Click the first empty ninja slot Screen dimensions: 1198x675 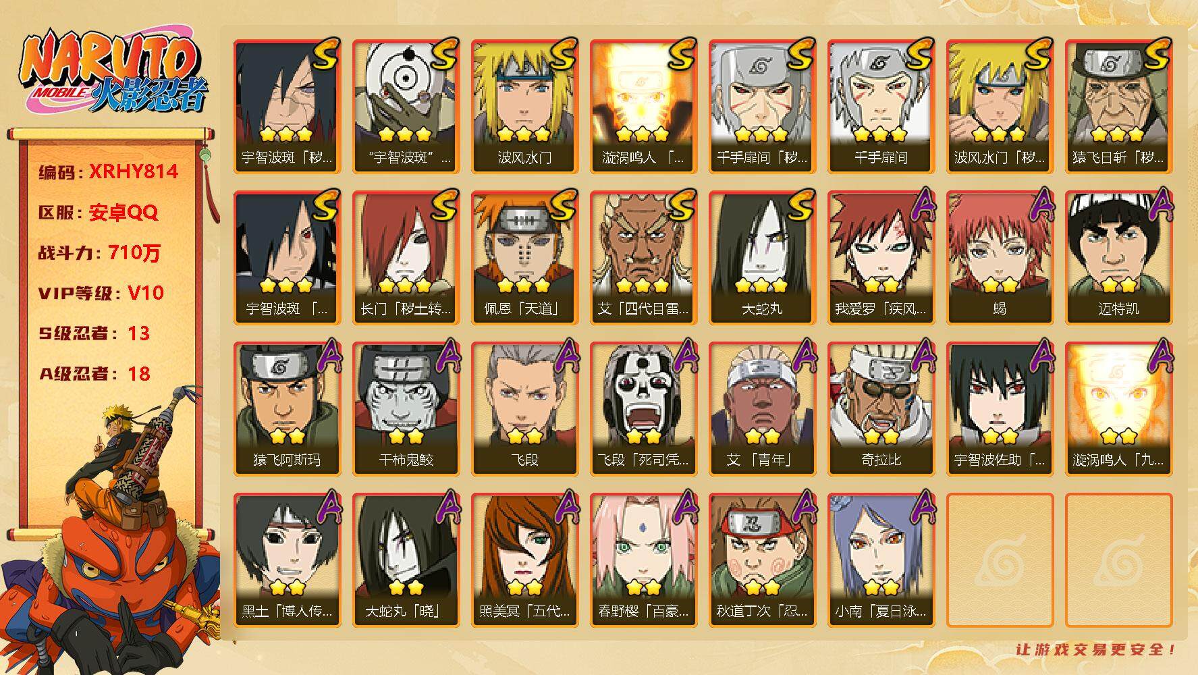pos(1000,560)
